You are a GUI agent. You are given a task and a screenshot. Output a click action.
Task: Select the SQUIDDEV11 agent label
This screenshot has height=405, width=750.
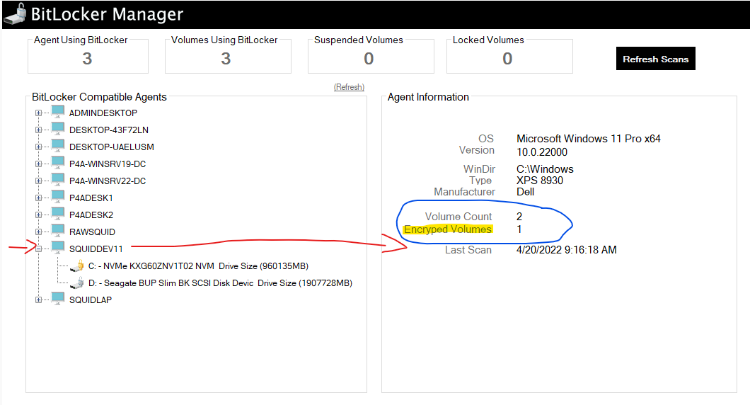click(x=96, y=249)
